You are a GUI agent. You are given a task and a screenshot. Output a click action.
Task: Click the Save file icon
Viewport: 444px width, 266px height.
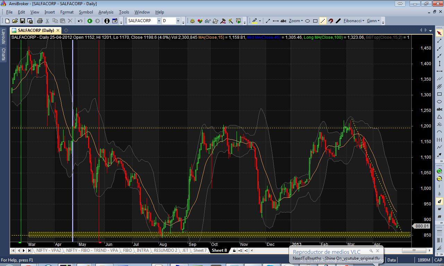pyautogui.click(x=22, y=21)
